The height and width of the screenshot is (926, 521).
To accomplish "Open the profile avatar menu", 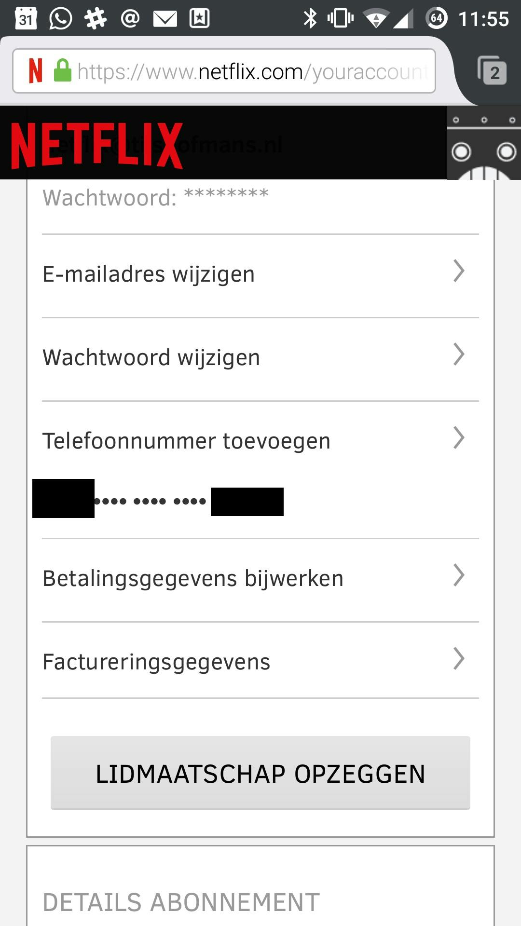I will coord(484,143).
